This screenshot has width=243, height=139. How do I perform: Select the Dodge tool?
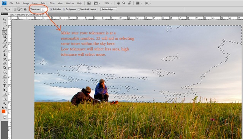(4, 77)
